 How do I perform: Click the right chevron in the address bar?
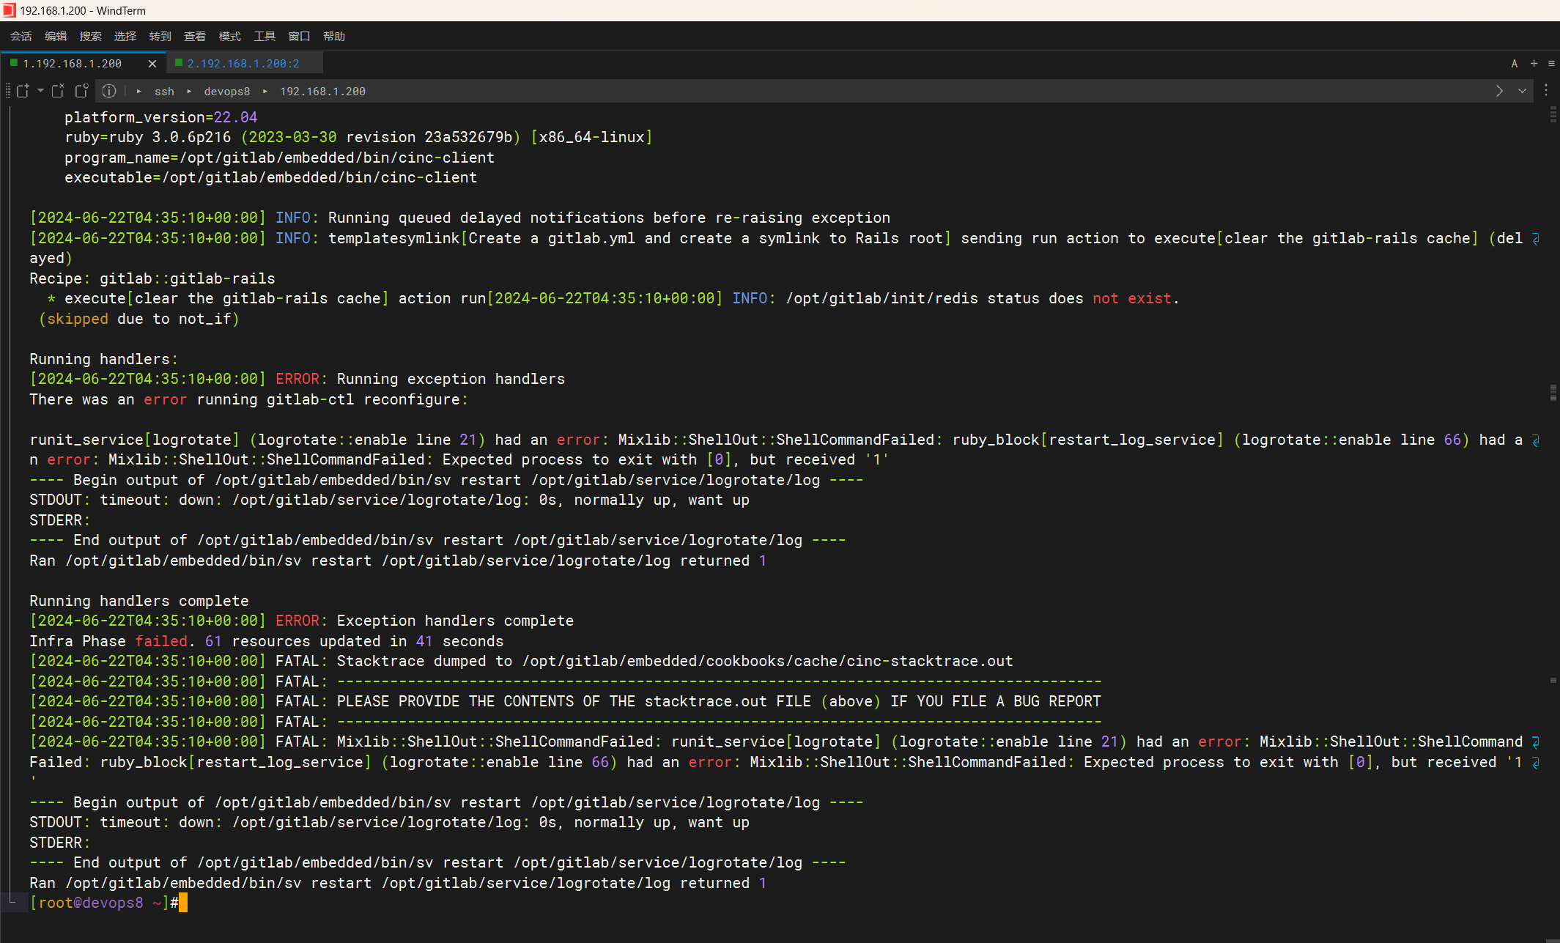[x=1499, y=91]
